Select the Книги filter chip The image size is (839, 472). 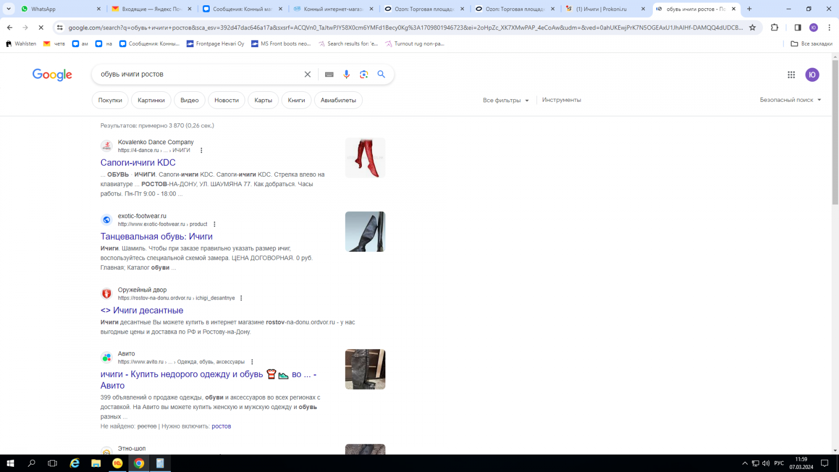296,100
